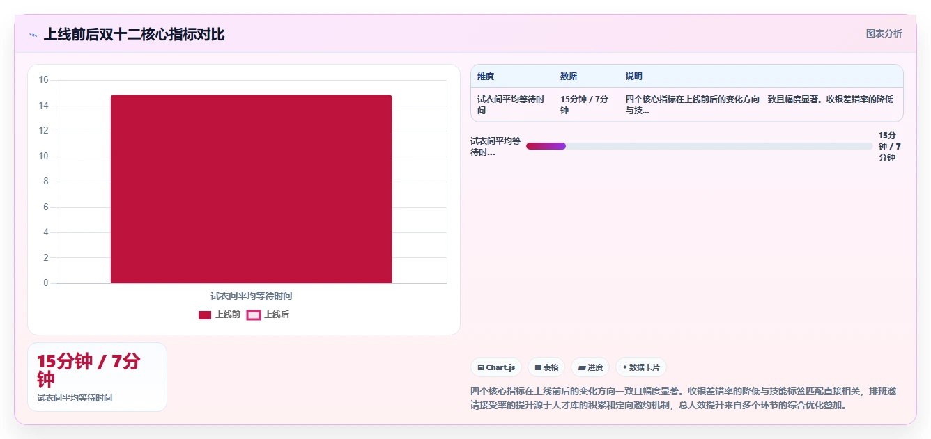Click the y-axis tick labeled 16
This screenshot has width=931, height=439.
click(x=43, y=80)
